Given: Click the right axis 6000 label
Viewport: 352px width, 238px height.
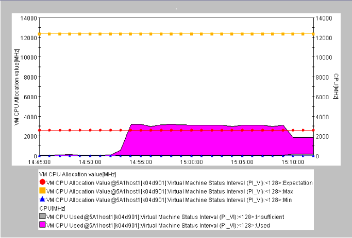Looking at the screenshot, I should click(322, 97).
